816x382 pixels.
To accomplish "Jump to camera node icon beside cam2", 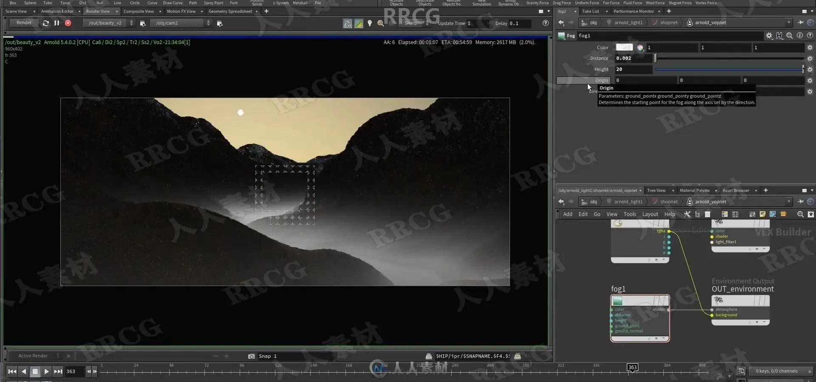I will 220,23.
